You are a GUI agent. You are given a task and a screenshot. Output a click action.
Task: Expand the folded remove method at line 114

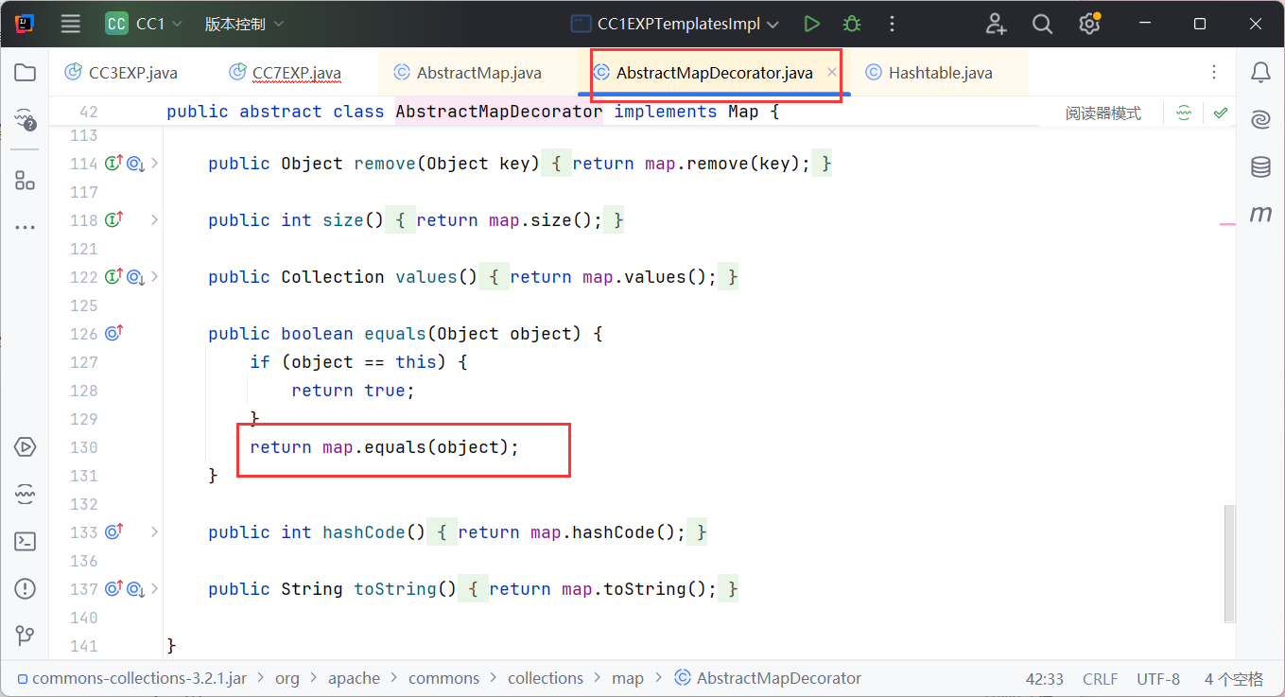(x=155, y=164)
